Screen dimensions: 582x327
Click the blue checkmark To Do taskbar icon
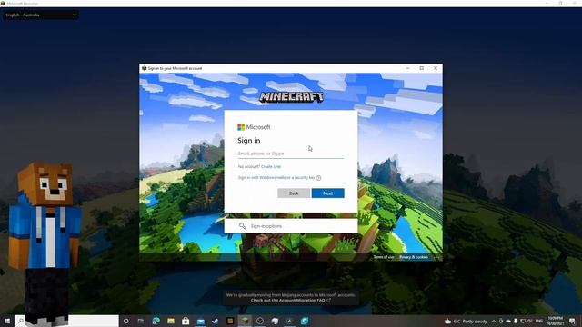(216, 321)
